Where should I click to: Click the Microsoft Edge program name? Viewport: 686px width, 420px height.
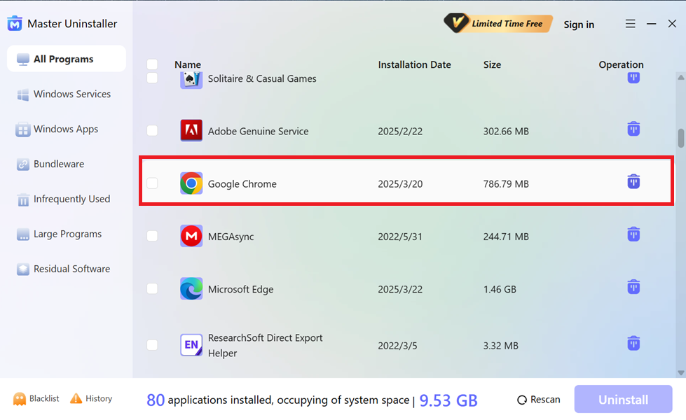[240, 289]
